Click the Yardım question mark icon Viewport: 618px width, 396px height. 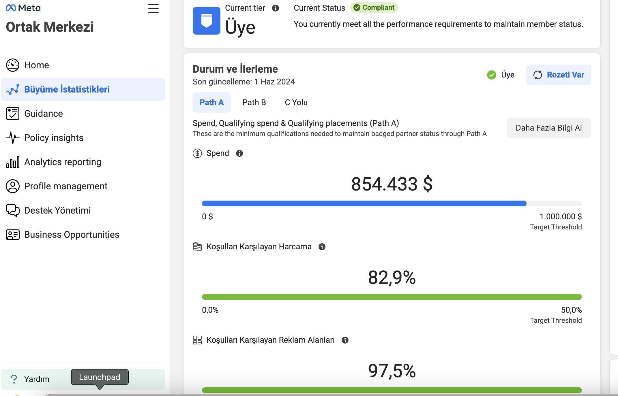(x=14, y=379)
